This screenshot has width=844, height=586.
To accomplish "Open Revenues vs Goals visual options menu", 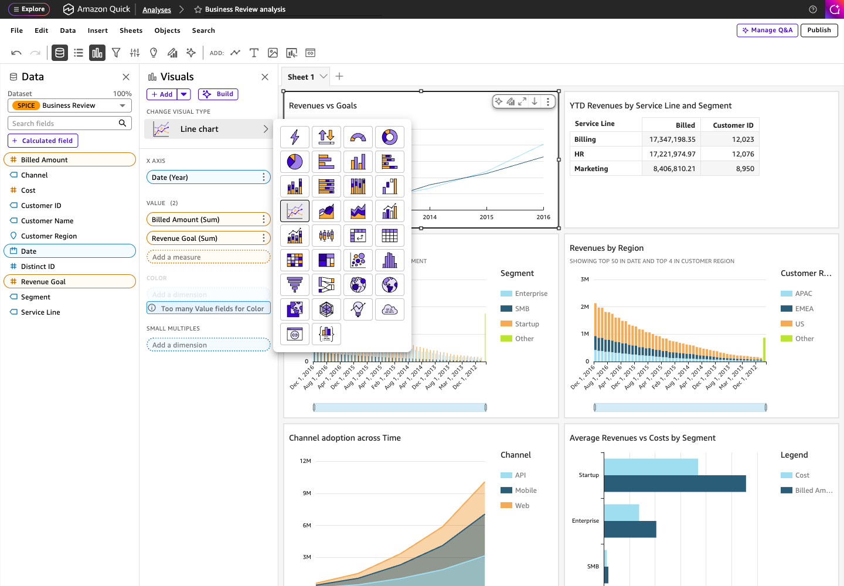I will click(x=548, y=101).
